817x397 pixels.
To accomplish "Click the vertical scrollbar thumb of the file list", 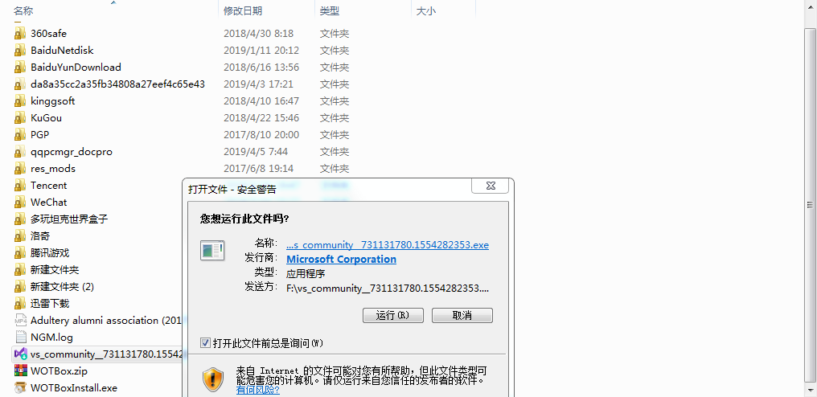I will [810, 205].
